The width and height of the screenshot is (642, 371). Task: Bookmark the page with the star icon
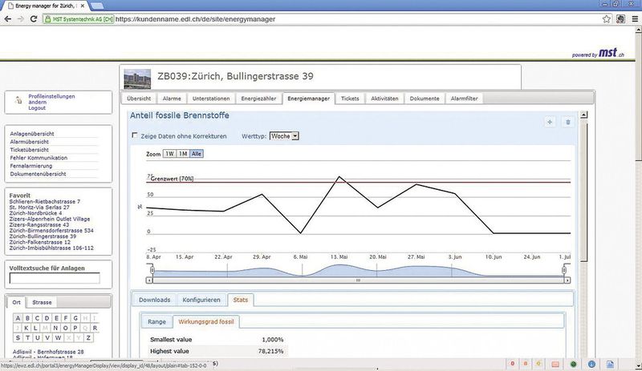[607, 18]
